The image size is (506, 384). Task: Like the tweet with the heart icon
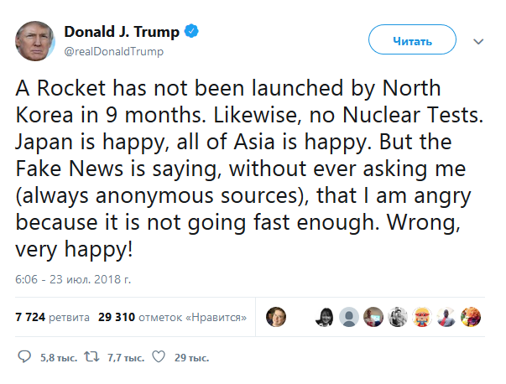pos(159,358)
